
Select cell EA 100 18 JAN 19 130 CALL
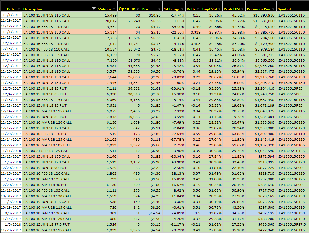(x=60, y=213)
